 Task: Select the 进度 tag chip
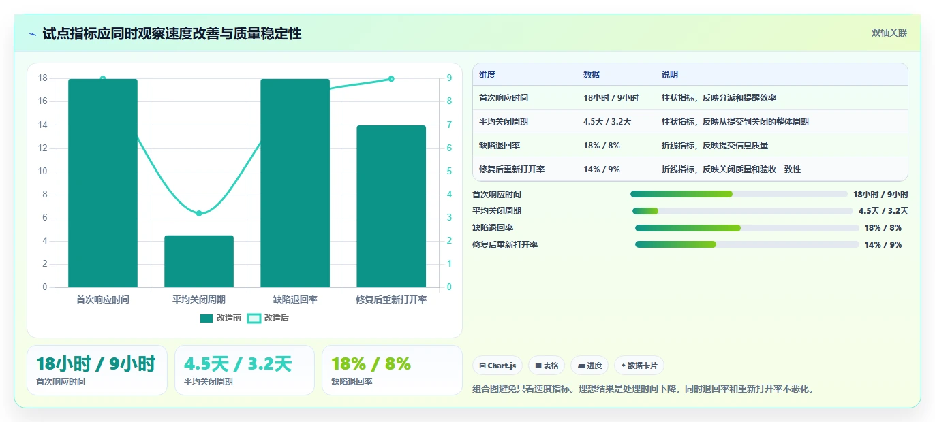pos(589,366)
